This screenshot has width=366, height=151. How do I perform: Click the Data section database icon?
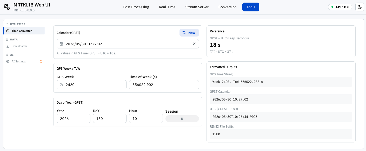pos(7,39)
